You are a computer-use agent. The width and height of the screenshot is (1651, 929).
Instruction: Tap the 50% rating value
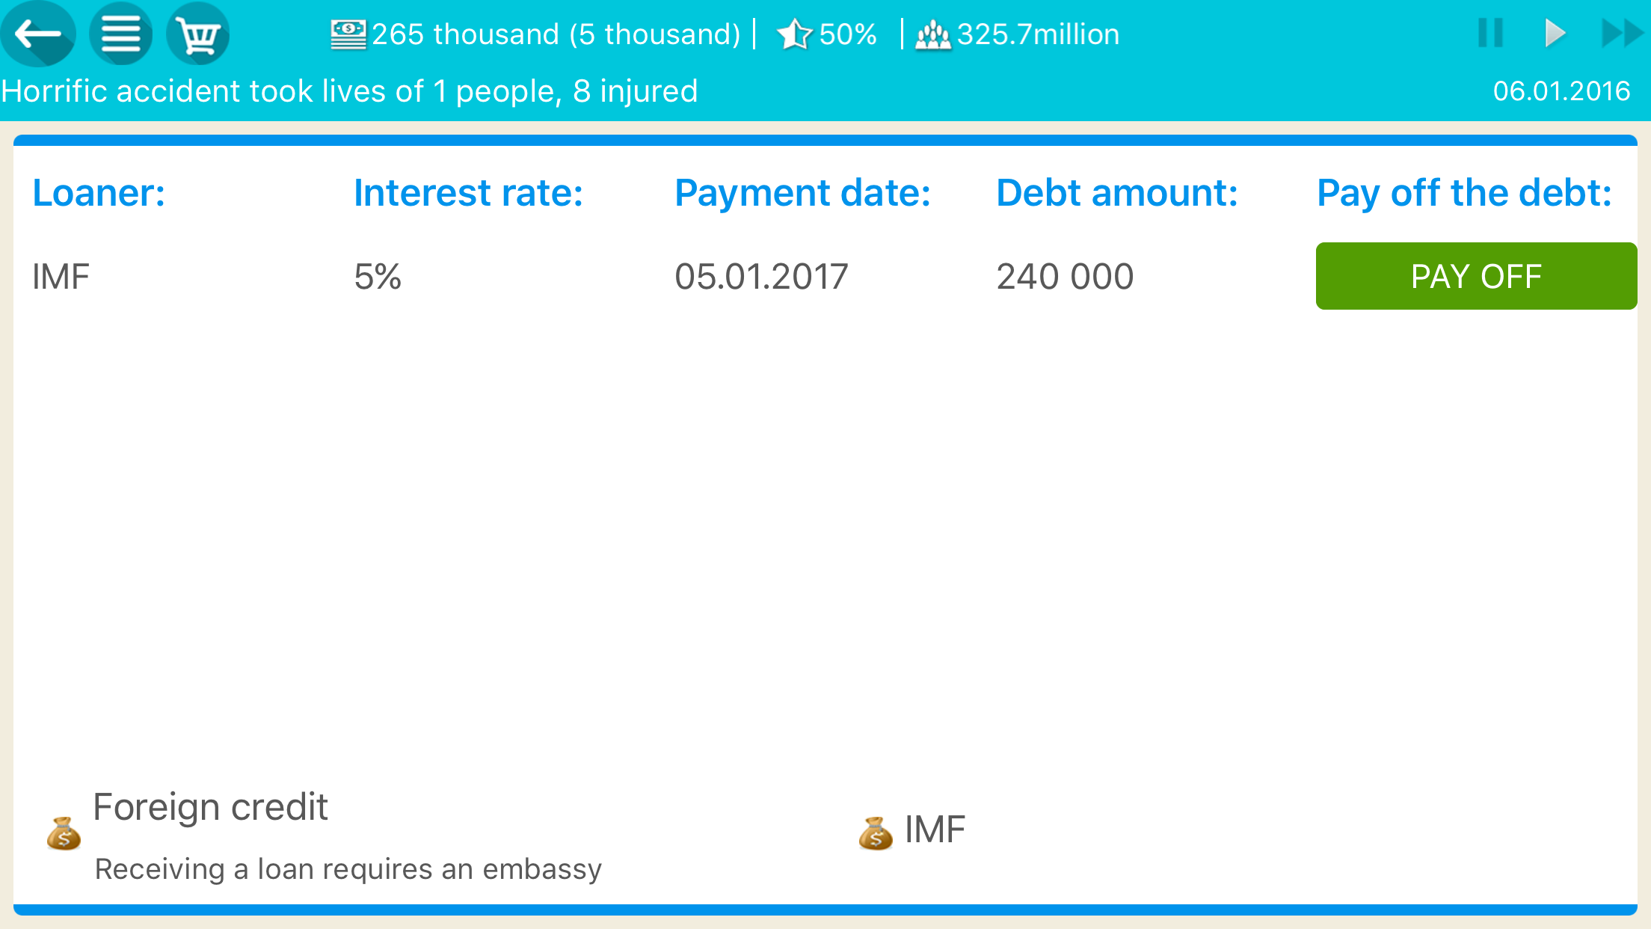tap(848, 34)
